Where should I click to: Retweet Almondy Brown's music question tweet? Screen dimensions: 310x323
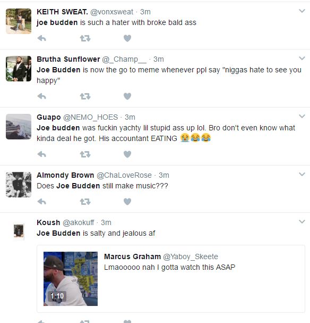[85, 202]
